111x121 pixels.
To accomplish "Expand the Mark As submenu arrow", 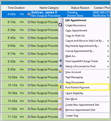I will point(108,56).
